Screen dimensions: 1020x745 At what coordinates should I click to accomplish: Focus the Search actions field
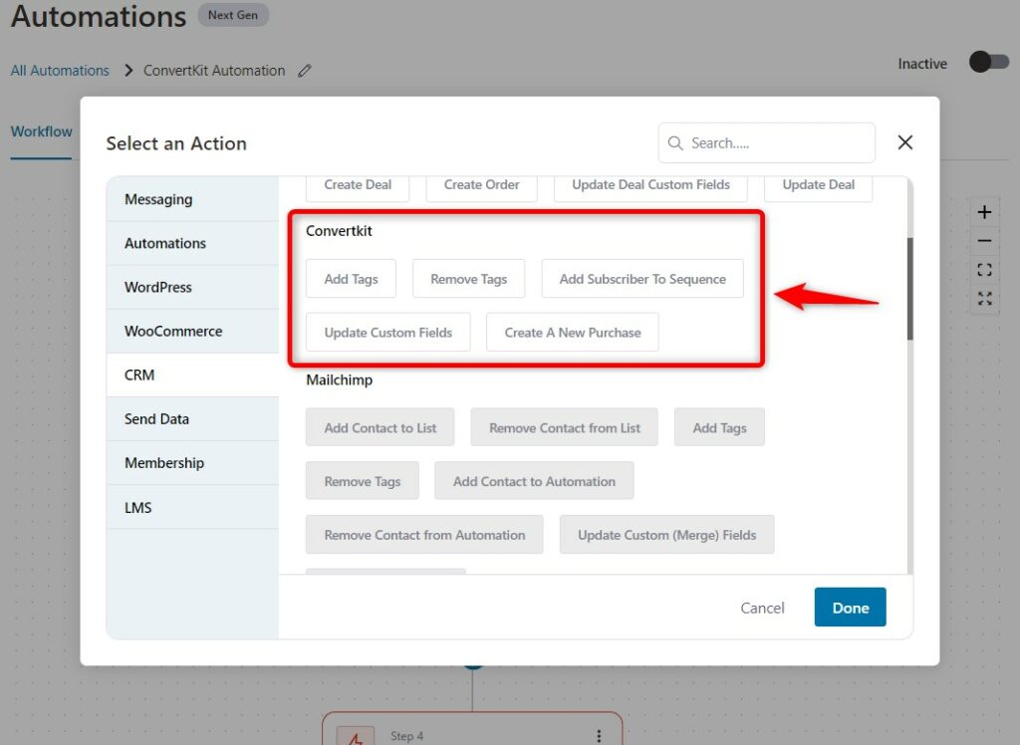pyautogui.click(x=766, y=143)
